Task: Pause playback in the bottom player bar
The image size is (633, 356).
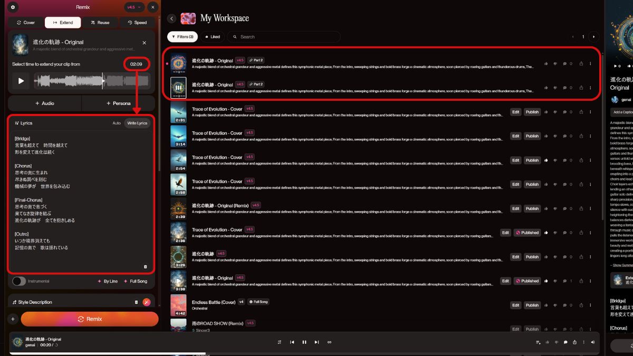Action: point(304,342)
